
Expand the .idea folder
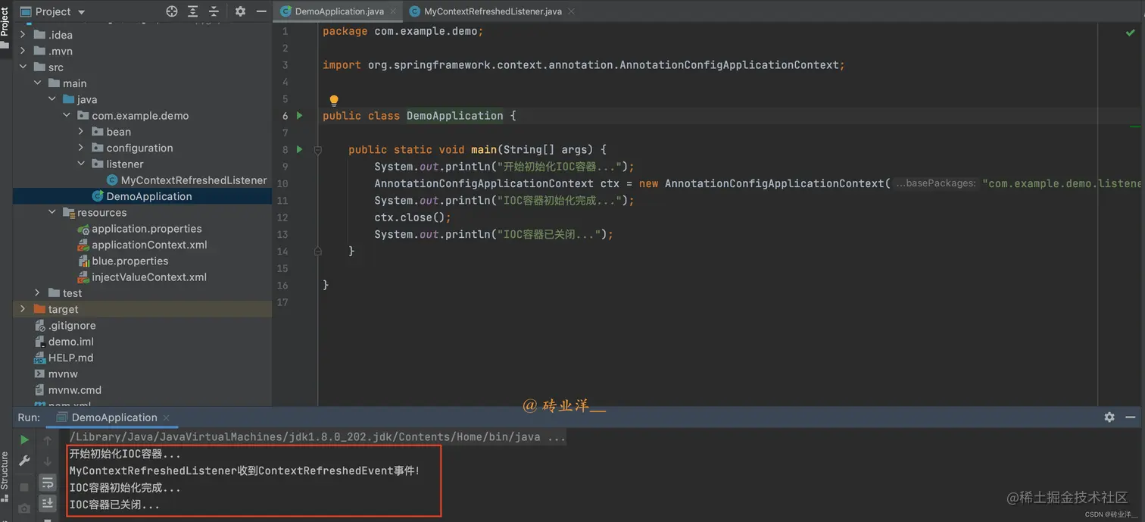tap(23, 35)
